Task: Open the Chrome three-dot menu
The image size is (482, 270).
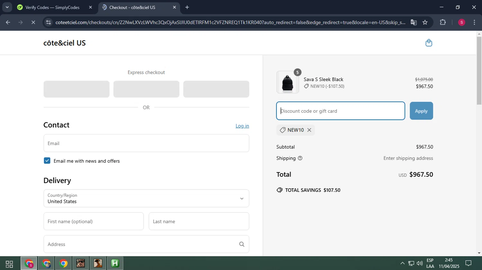Action: pos(474,22)
